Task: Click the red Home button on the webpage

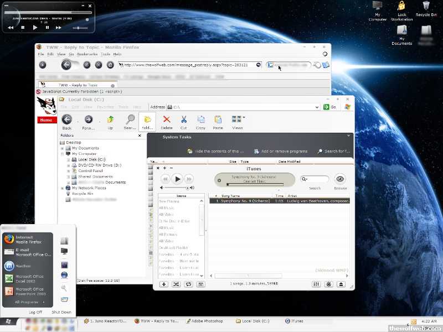Action: pyautogui.click(x=47, y=120)
